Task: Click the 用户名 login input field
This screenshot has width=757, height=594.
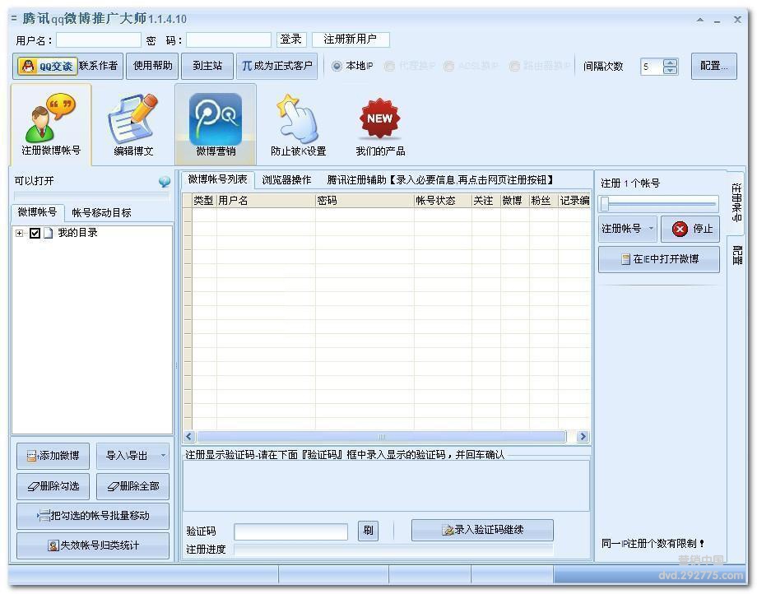Action: [99, 40]
